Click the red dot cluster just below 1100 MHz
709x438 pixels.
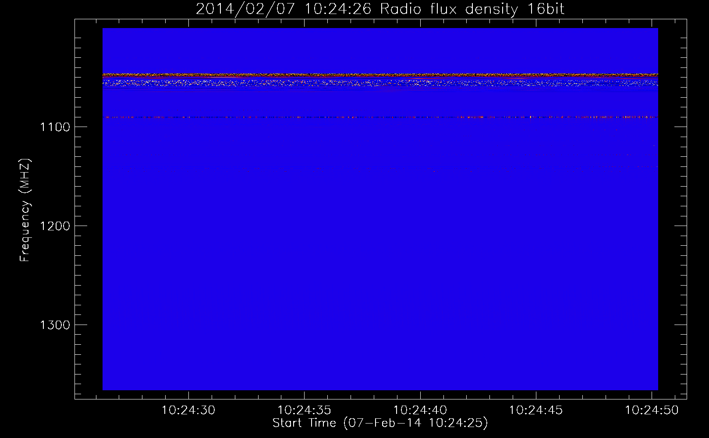(x=605, y=130)
